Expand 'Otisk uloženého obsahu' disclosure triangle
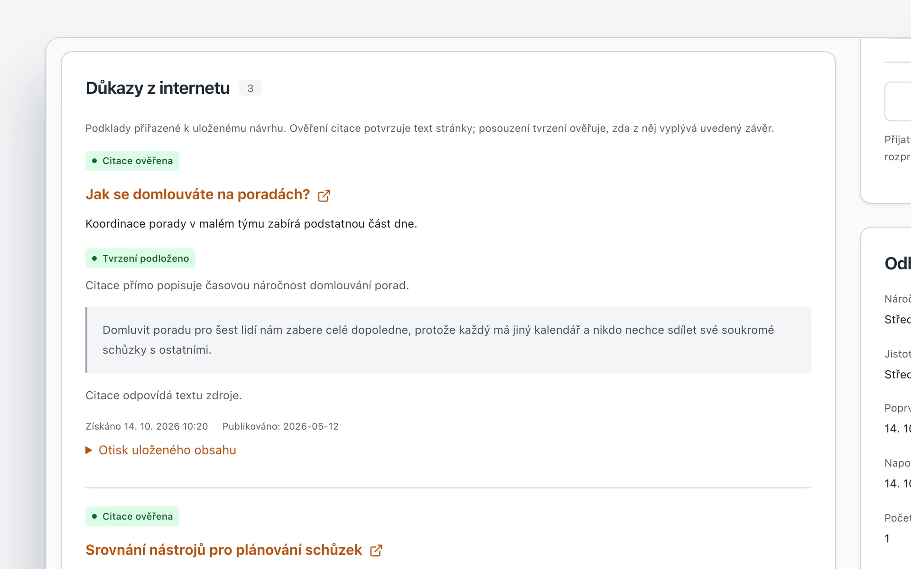 tap(89, 450)
